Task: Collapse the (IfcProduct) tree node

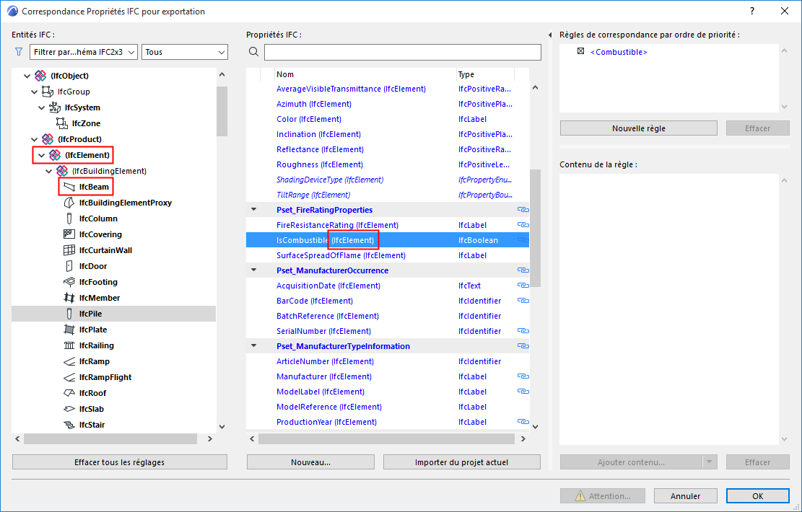Action: coord(34,139)
